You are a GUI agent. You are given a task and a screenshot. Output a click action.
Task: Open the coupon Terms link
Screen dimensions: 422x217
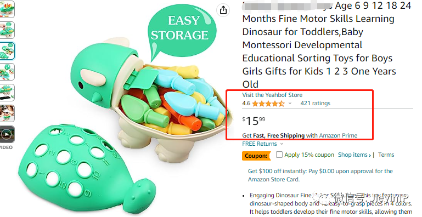tap(386, 155)
